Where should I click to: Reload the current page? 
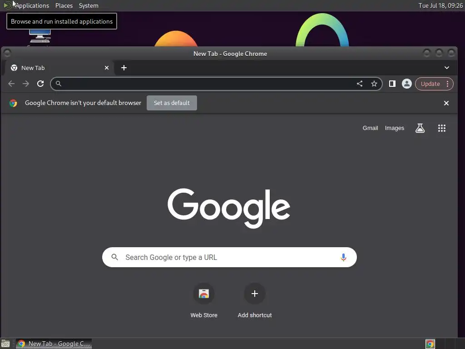[x=40, y=84]
